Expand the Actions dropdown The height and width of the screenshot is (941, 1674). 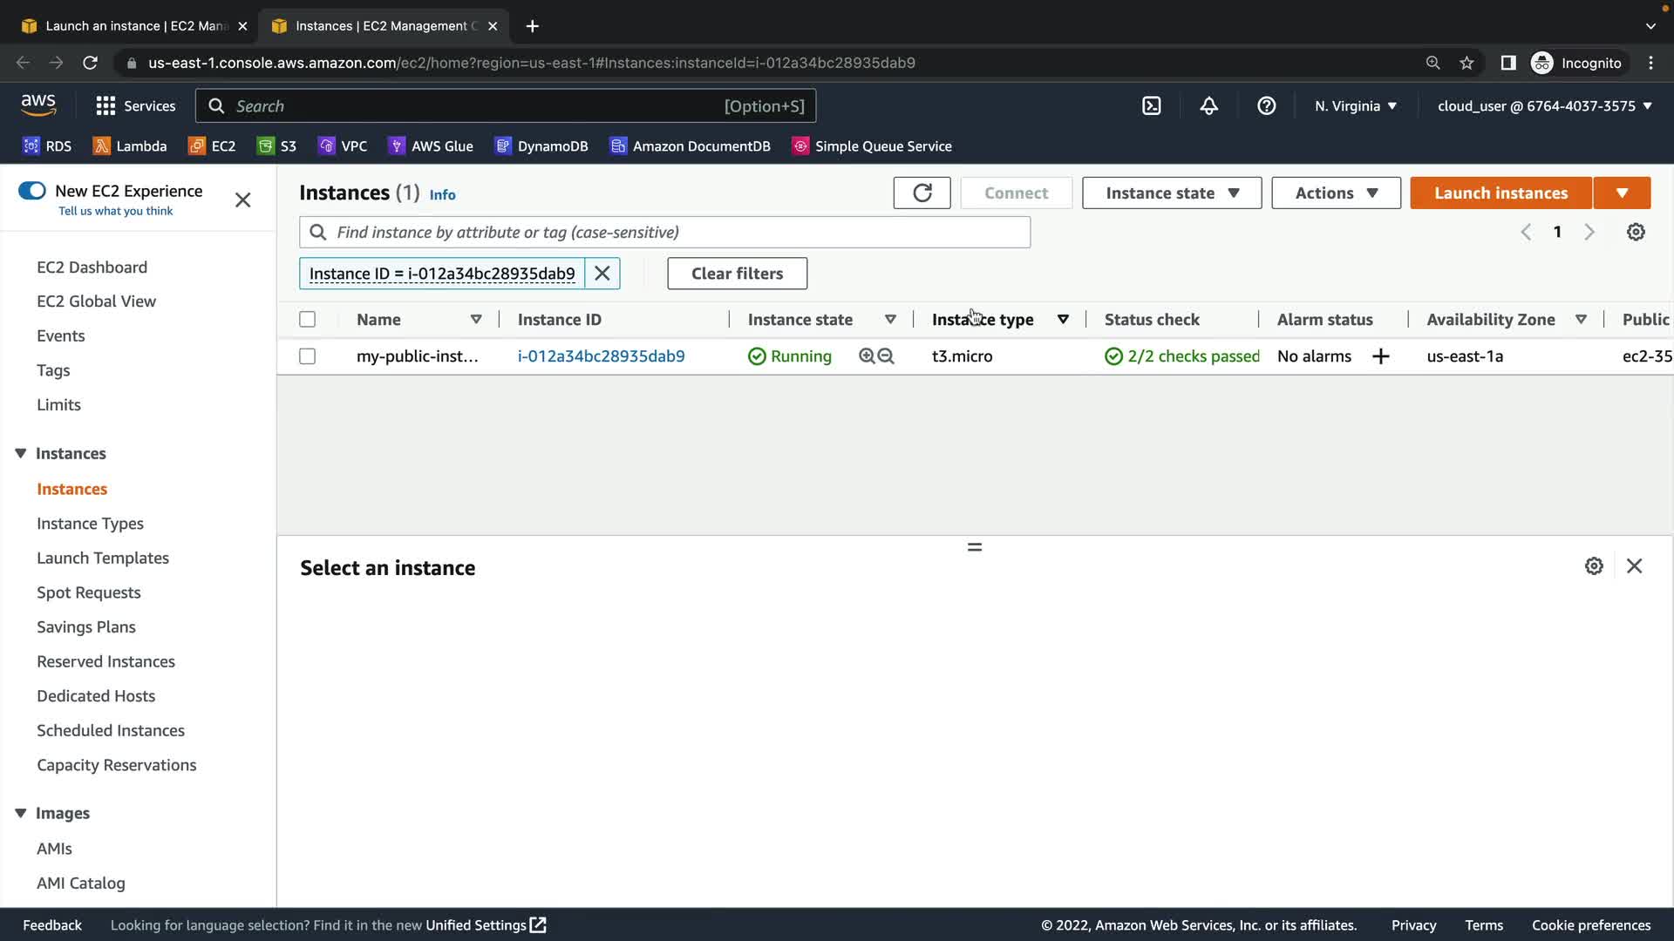coord(1336,193)
